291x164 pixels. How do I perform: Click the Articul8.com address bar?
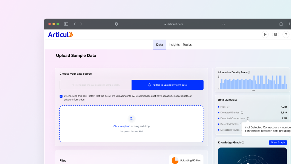coord(174,24)
